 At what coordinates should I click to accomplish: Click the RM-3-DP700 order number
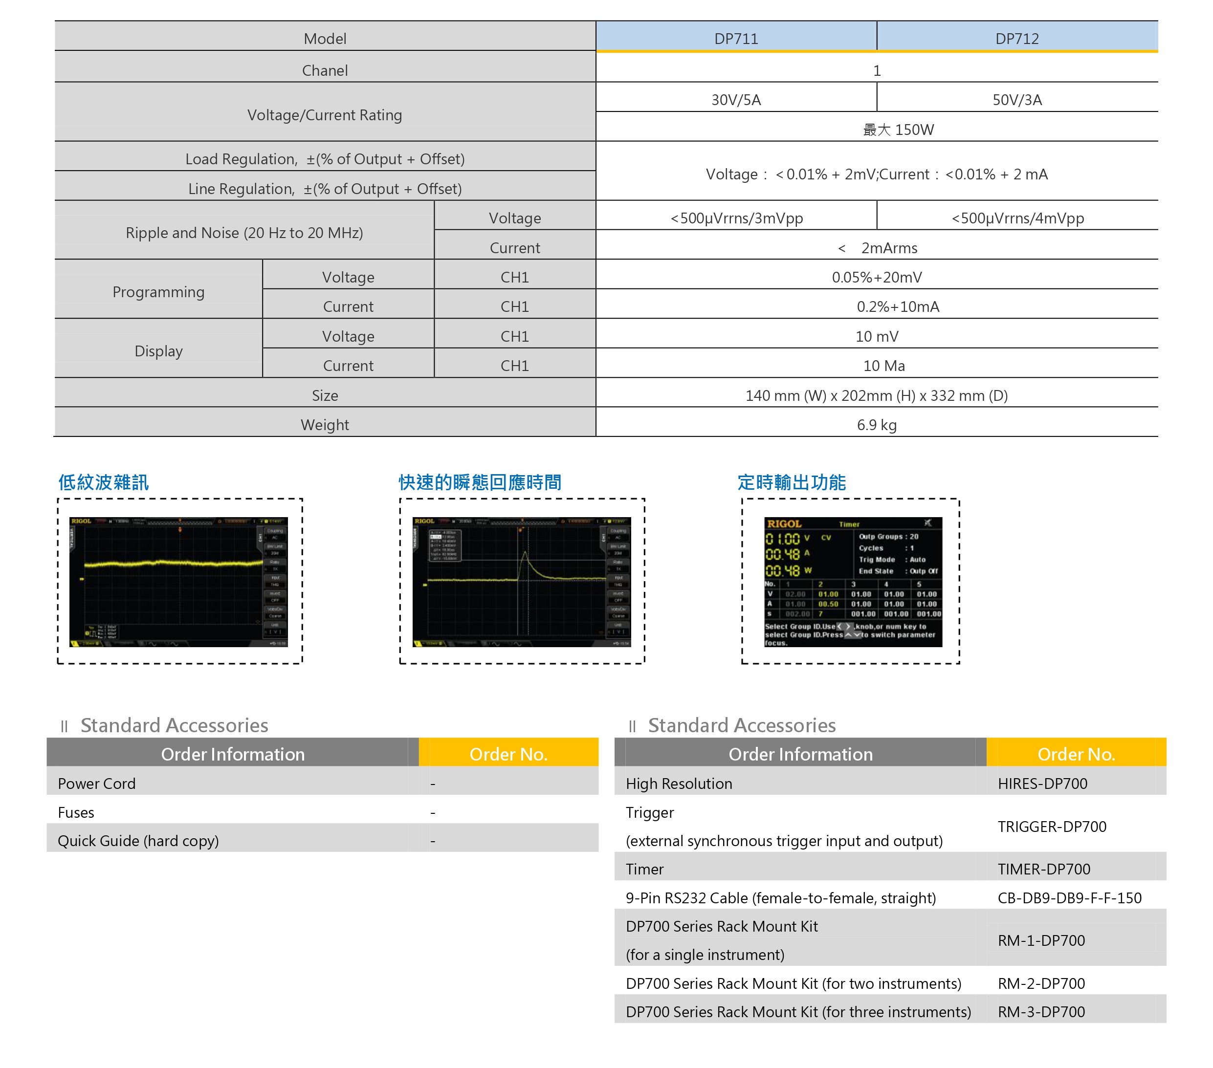tap(1041, 1012)
